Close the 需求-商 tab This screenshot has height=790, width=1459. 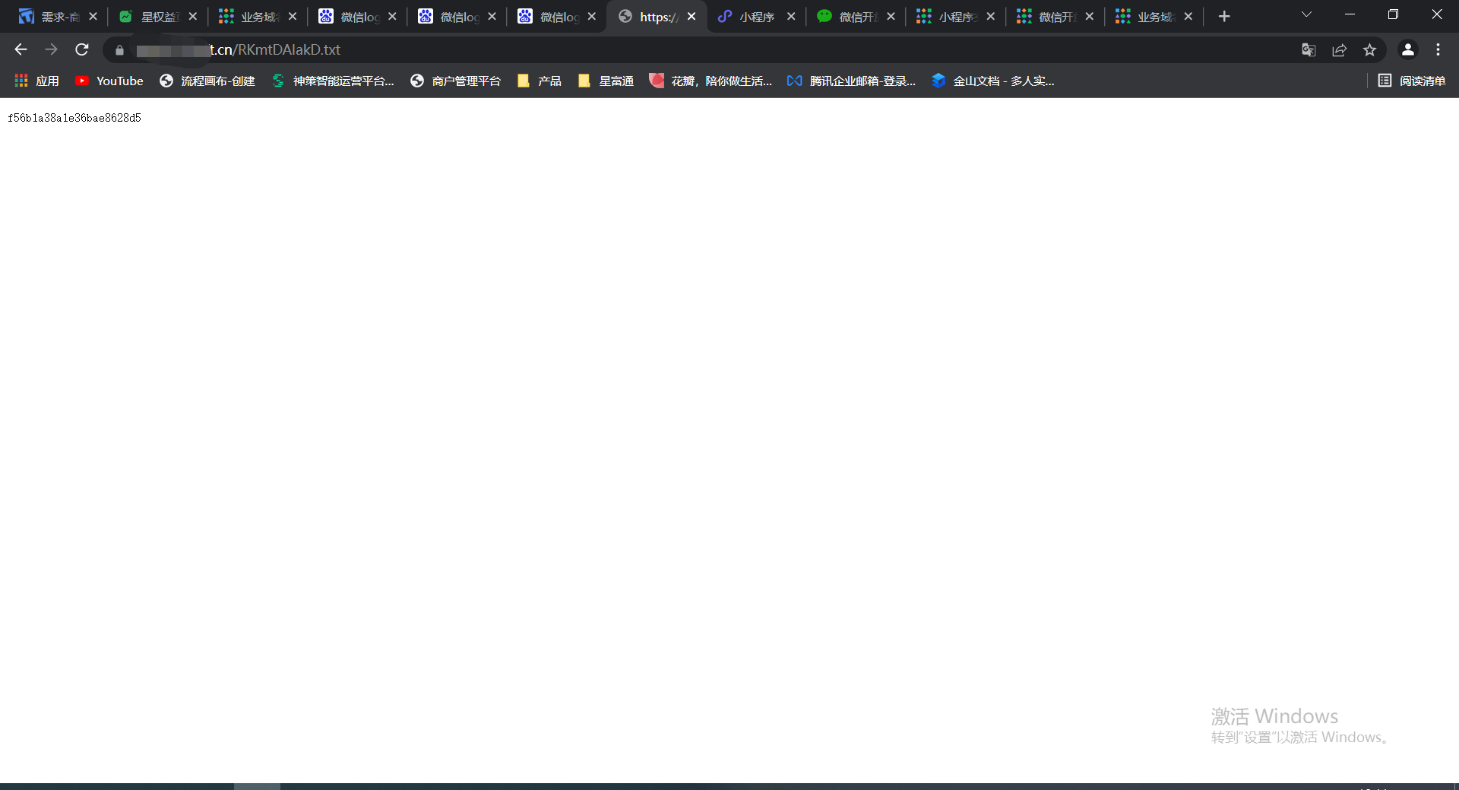[x=93, y=17]
